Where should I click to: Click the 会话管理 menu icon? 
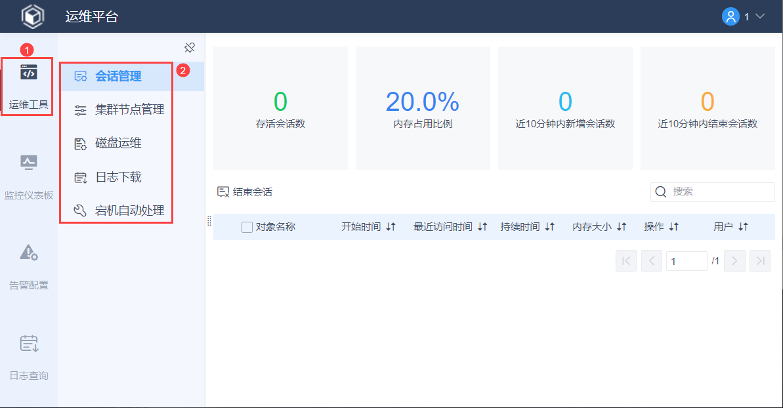click(80, 76)
